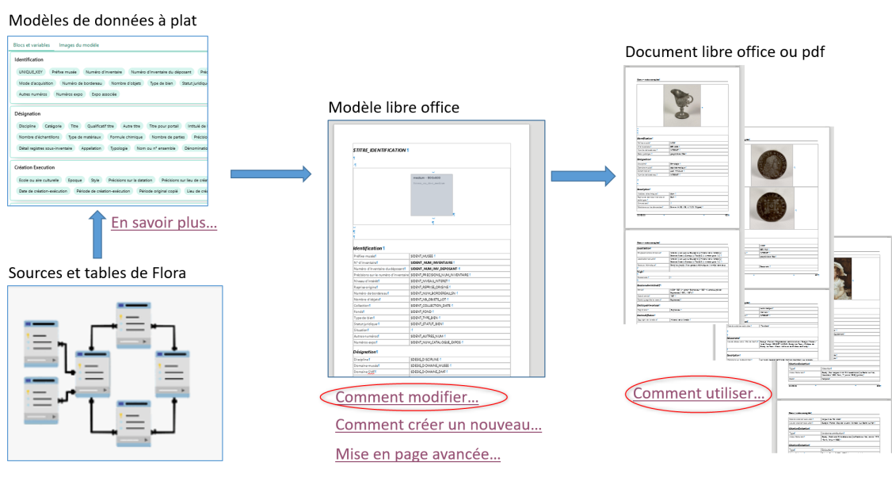
Task: Select the "Discipline" chip under Désignation
Action: click(27, 126)
